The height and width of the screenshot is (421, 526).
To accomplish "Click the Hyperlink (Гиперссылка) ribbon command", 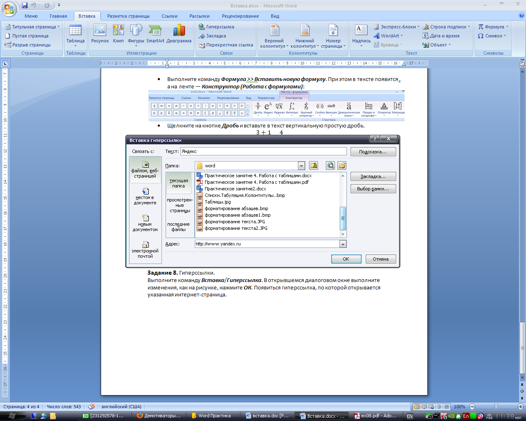I will pyautogui.click(x=217, y=27).
